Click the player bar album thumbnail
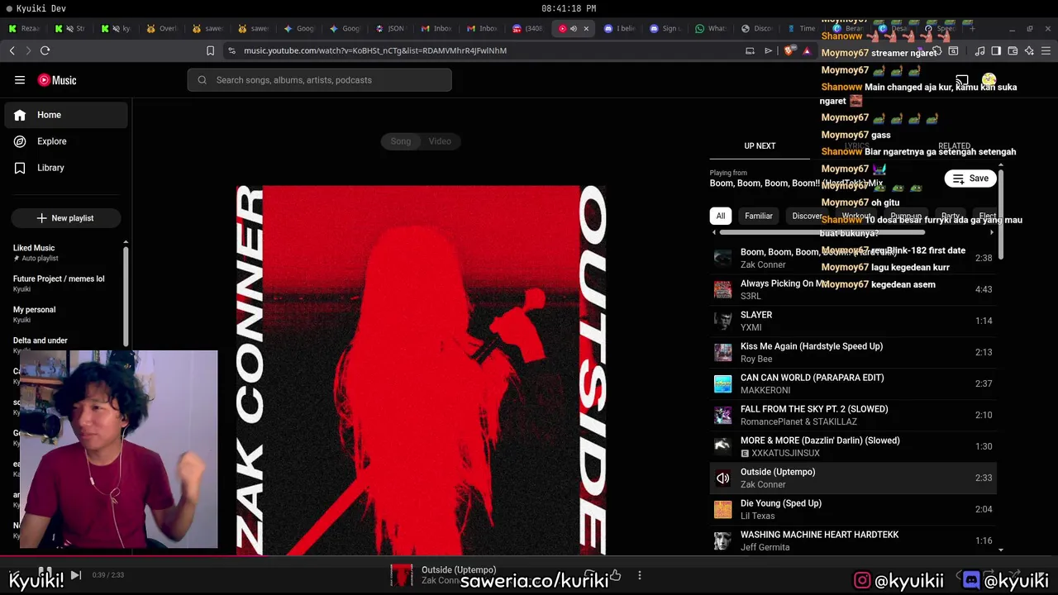The image size is (1058, 595). (x=401, y=575)
